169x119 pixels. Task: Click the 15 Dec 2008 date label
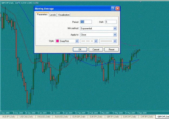click(x=18, y=113)
